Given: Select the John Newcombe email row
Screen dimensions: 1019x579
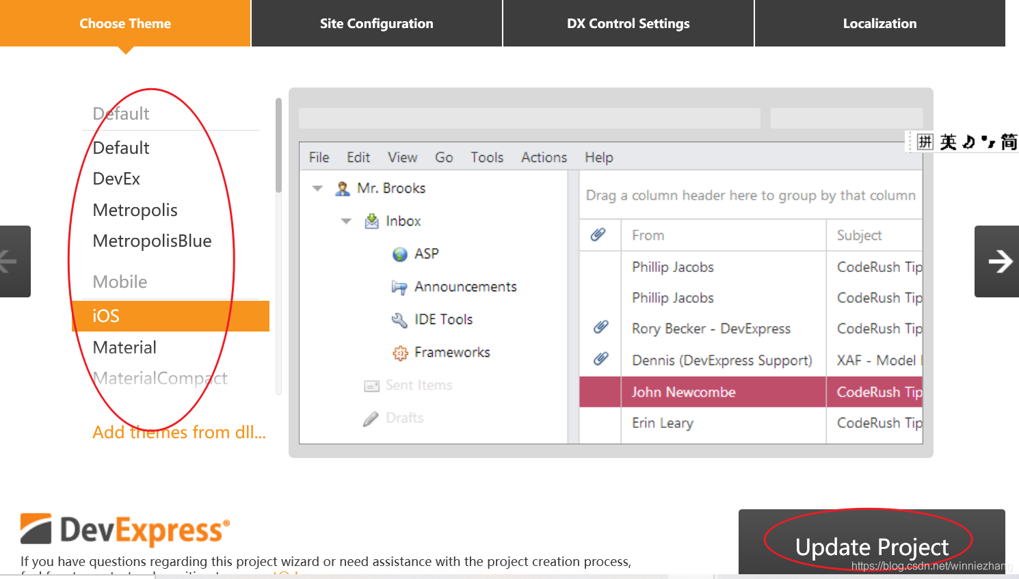Looking at the screenshot, I should (x=751, y=392).
